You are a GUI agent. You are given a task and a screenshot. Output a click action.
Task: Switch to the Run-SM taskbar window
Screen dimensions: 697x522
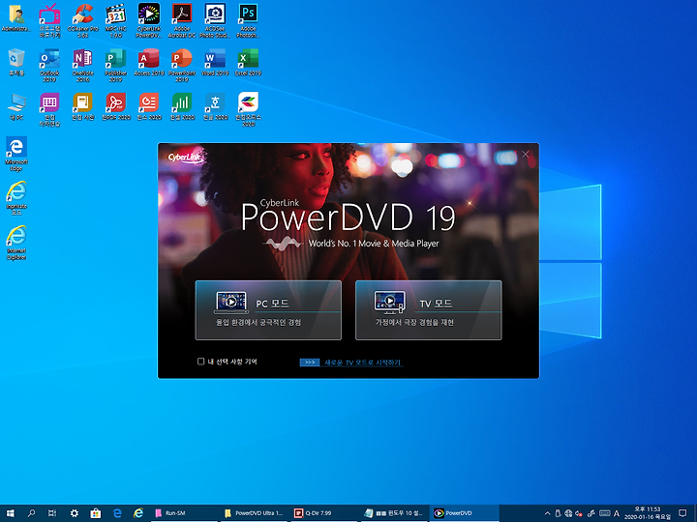pos(183,513)
